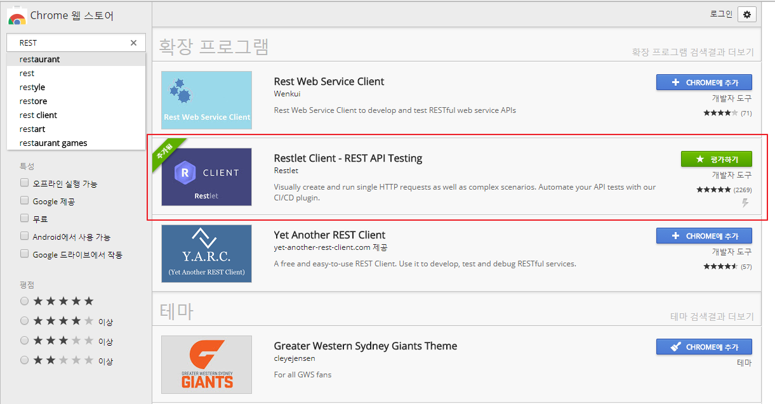Choose 'restaurant games' suggestion

pos(76,143)
